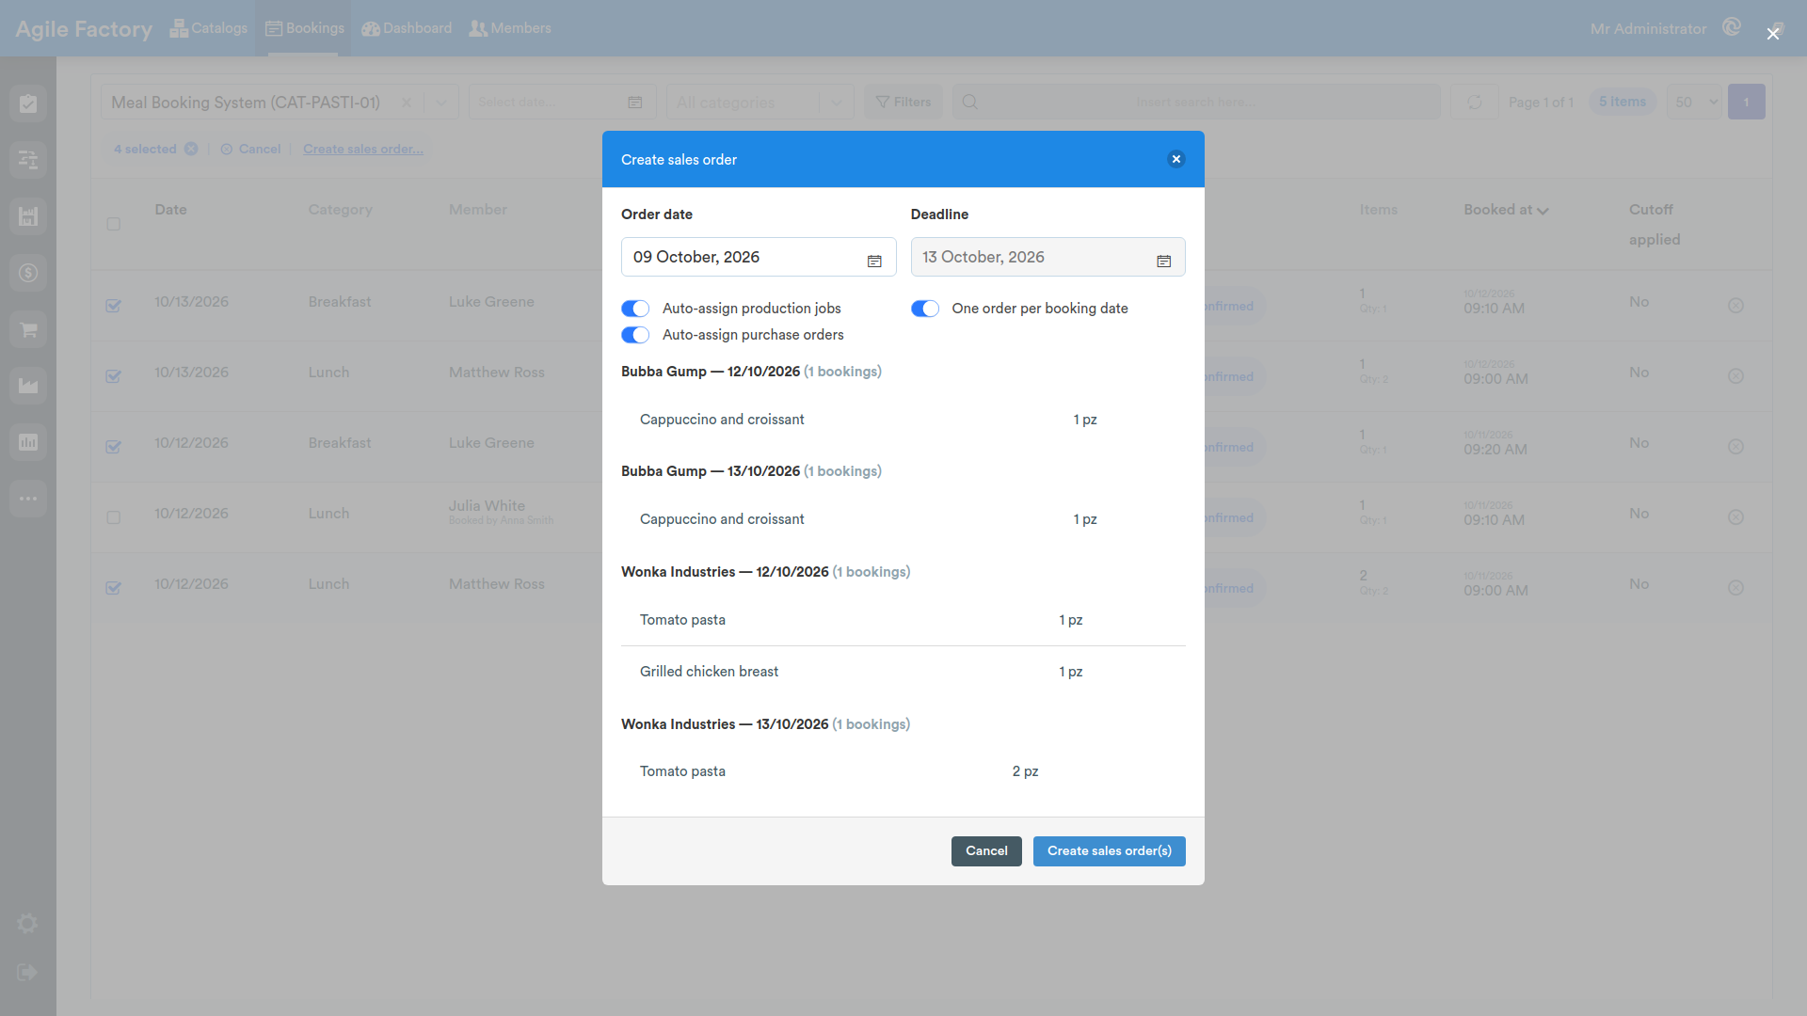1807x1016 pixels.
Task: Click the checklist icon in left sidebar
Action: [x=28, y=103]
